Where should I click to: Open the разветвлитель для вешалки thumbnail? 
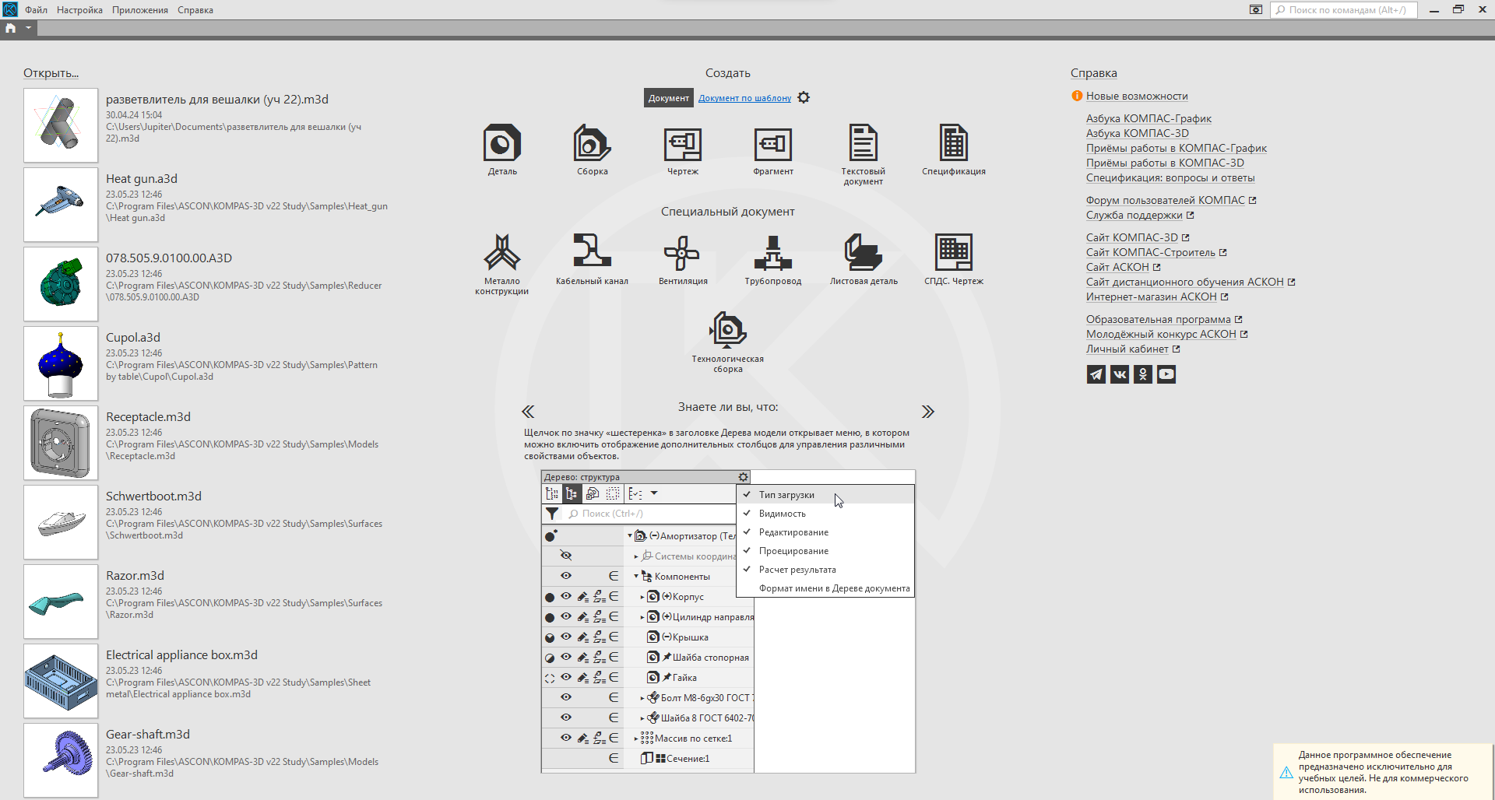tap(61, 125)
